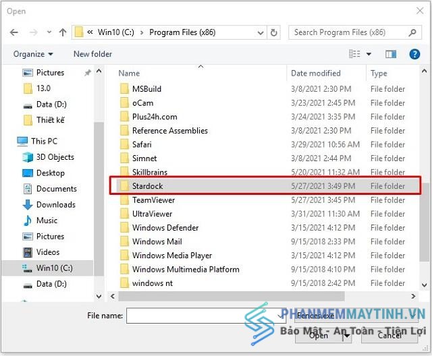The height and width of the screenshot is (356, 432).
Task: Select the MSBuild folder
Action: click(x=146, y=89)
